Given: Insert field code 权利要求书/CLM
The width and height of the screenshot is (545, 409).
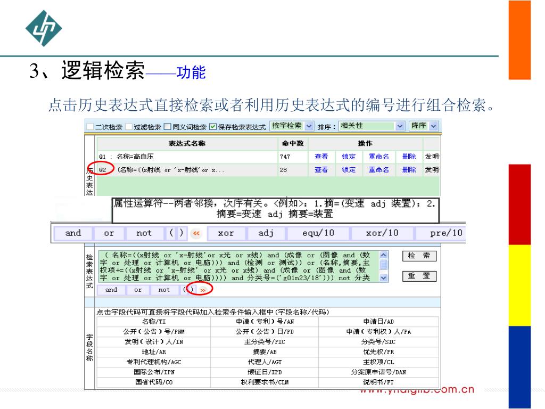Looking at the screenshot, I should pyautogui.click(x=265, y=382).
